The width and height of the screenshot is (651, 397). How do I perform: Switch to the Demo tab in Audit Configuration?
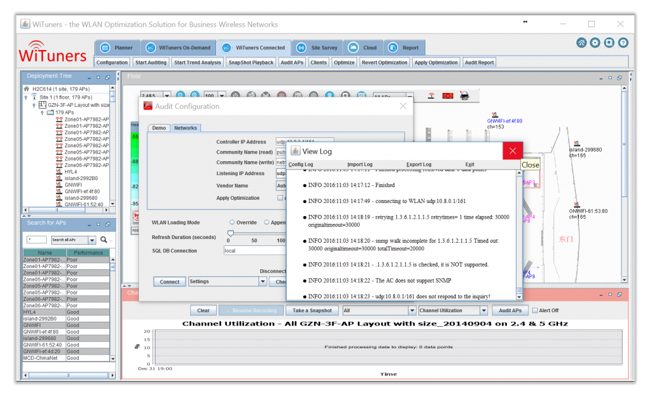(x=159, y=128)
